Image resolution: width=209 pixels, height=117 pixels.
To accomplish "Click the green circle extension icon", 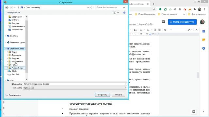I will pos(160,9).
